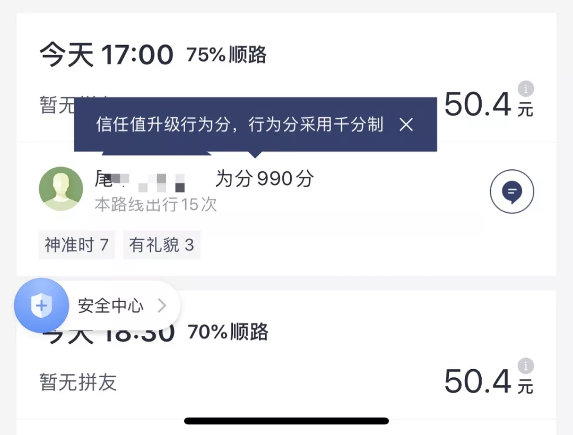Tap the blue safety shield icon
The height and width of the screenshot is (435, 573).
click(41, 305)
